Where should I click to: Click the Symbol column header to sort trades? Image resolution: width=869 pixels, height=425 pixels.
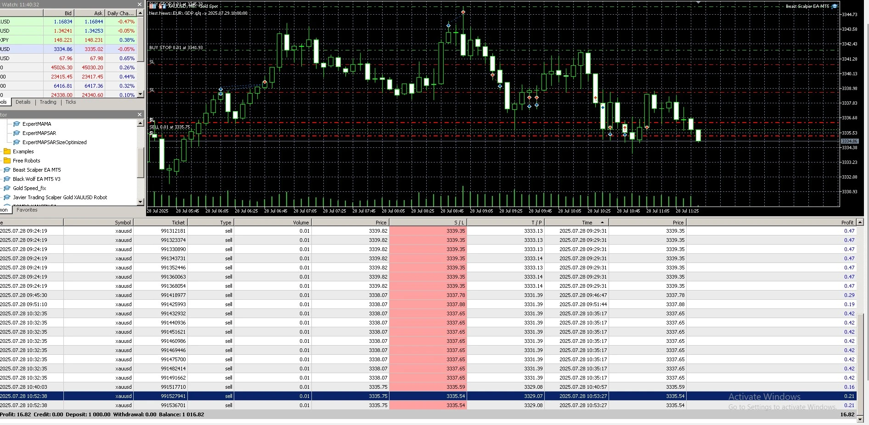[x=123, y=222]
